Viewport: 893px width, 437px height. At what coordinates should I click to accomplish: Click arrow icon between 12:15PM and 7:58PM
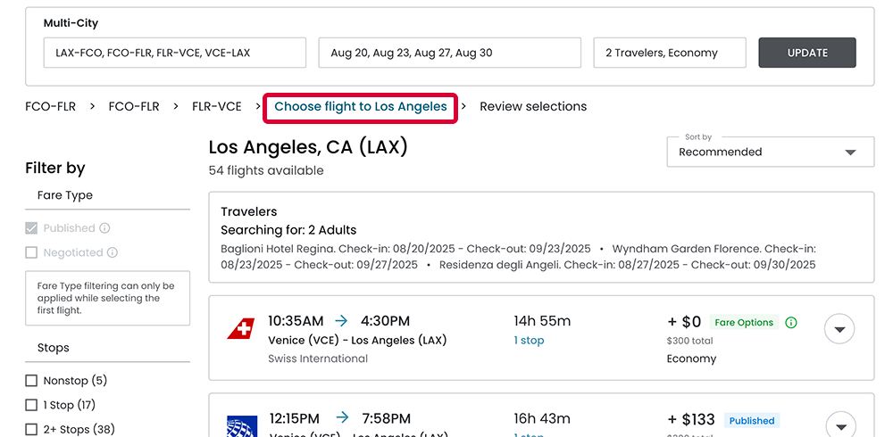point(342,418)
